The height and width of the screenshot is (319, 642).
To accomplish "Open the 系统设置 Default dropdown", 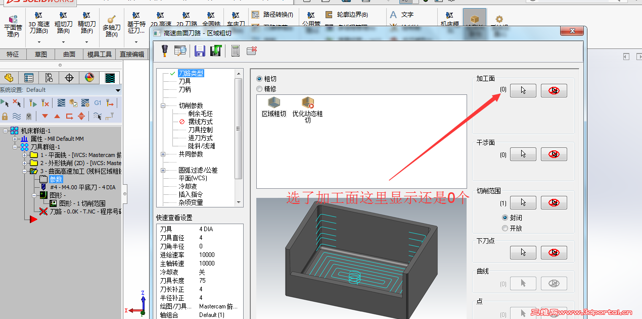I will click(x=118, y=90).
